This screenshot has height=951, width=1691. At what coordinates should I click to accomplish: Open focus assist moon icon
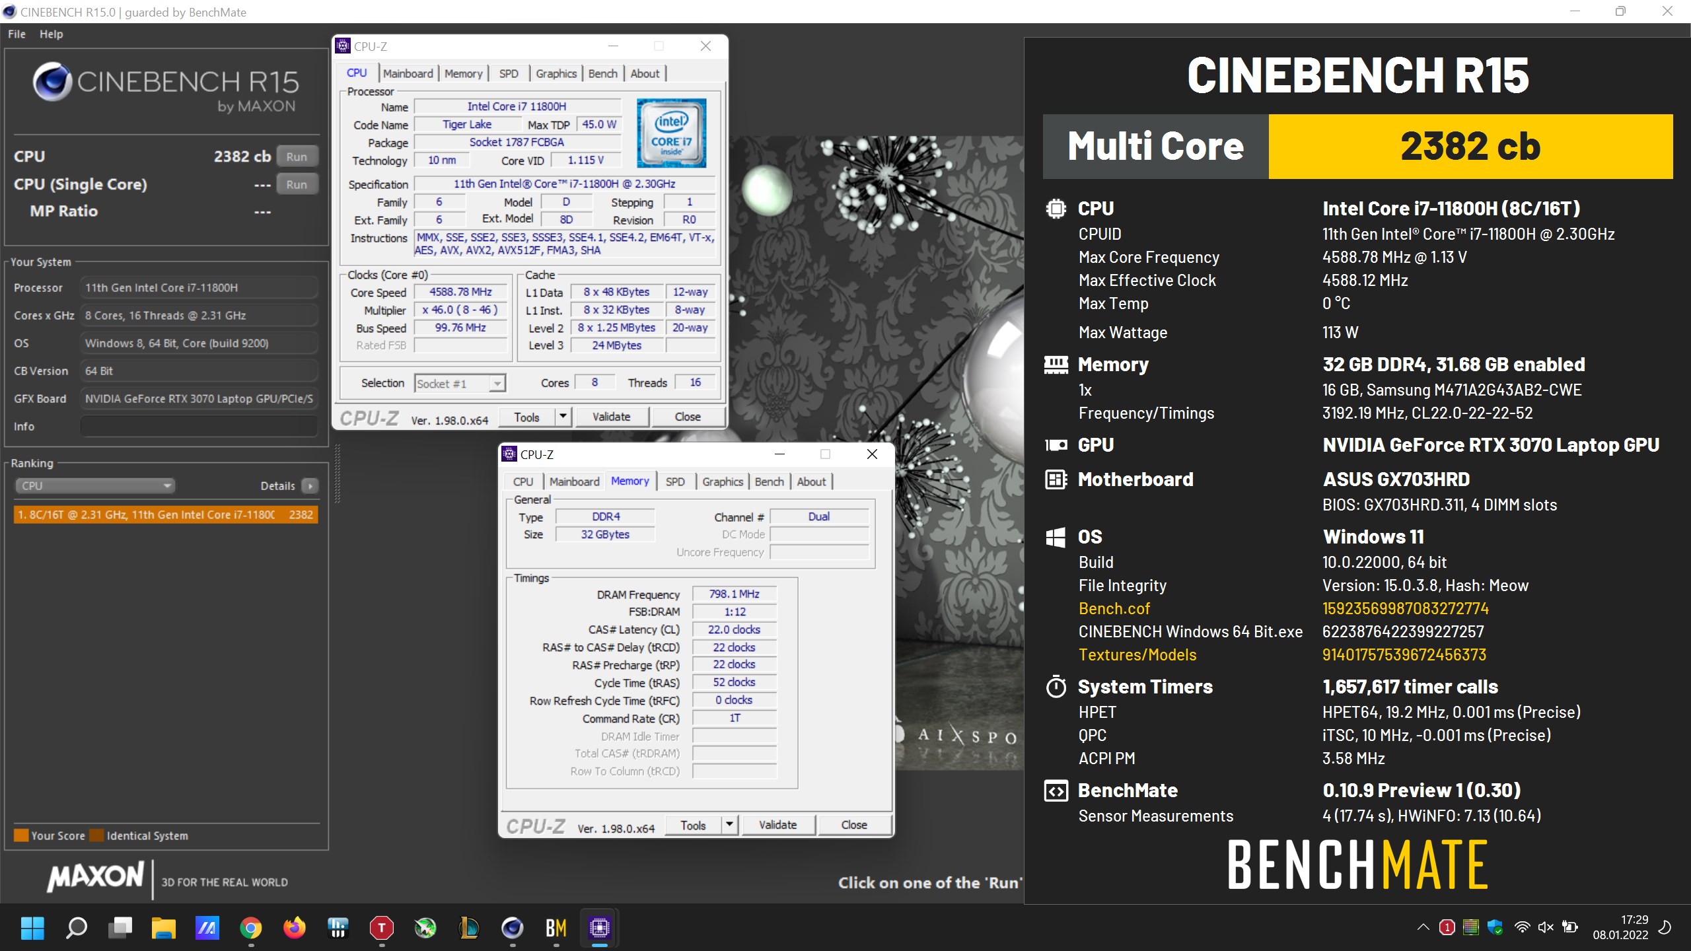coord(1666,927)
